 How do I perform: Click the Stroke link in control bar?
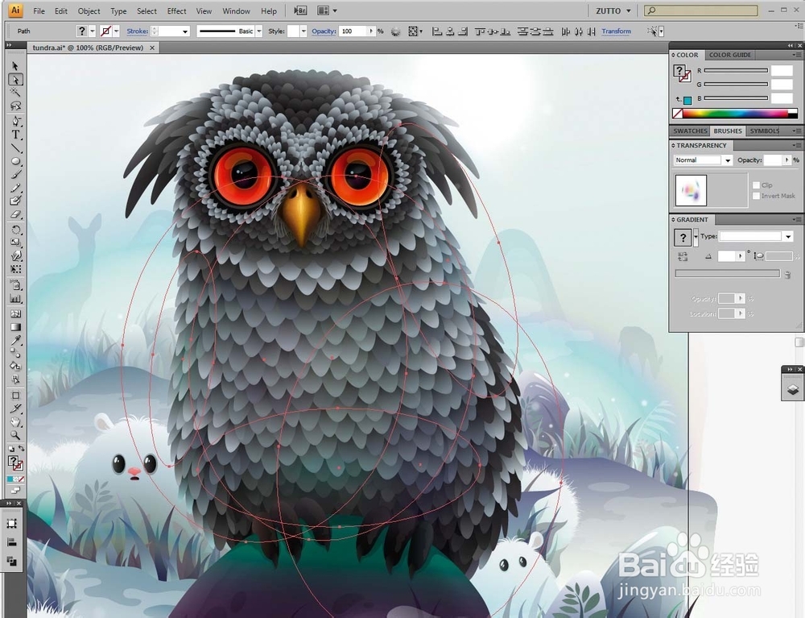click(137, 31)
